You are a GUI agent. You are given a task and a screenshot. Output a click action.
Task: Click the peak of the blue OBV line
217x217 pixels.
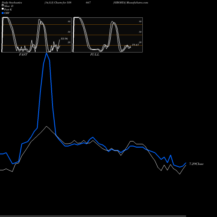(x=46, y=53)
